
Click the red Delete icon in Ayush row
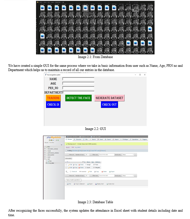click(79, 168)
